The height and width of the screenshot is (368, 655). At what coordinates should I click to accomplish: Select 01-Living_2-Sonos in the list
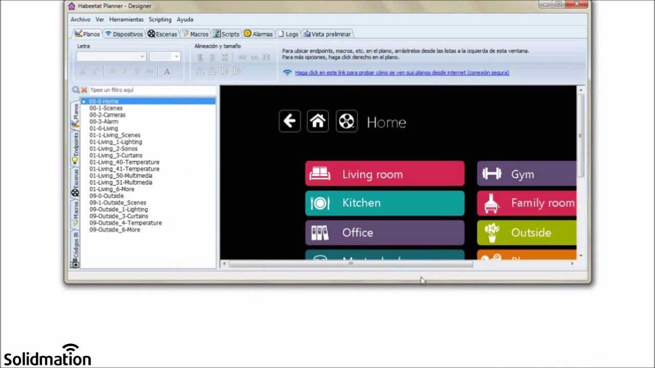pyautogui.click(x=114, y=149)
